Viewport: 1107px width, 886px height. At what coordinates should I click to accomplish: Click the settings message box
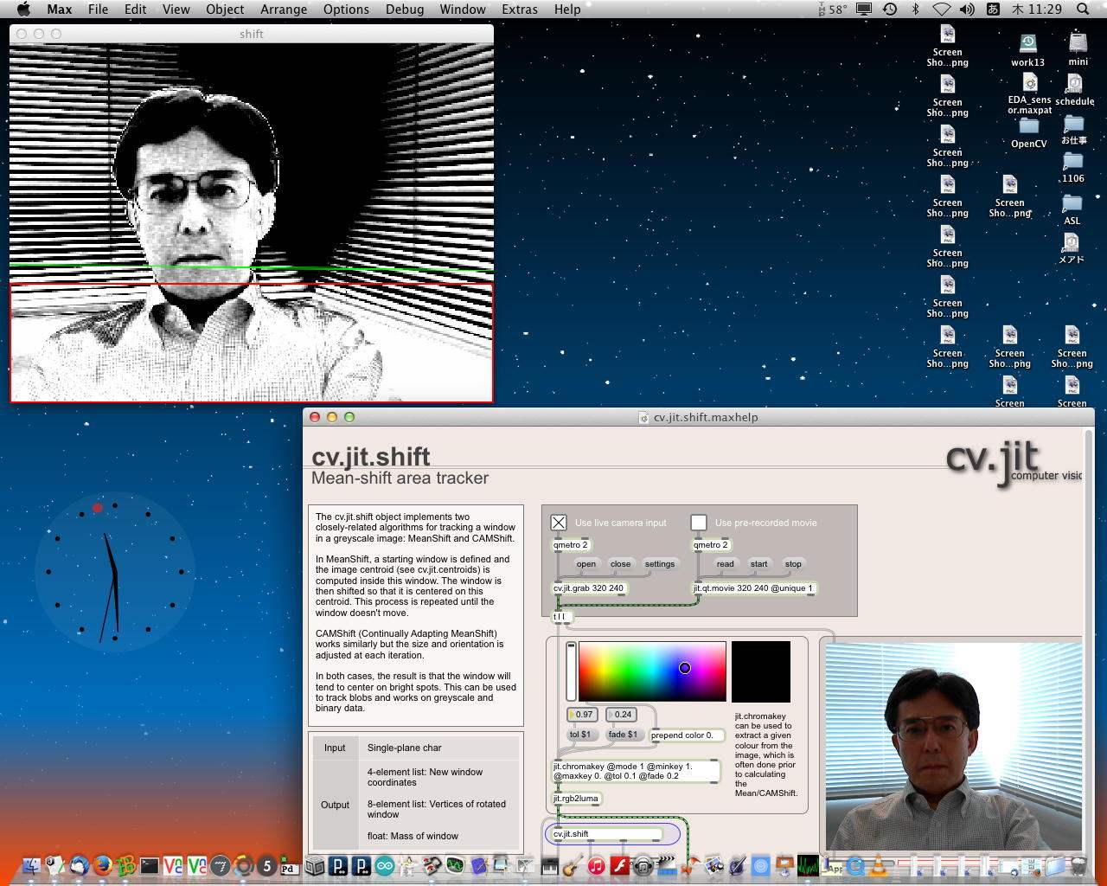(x=660, y=564)
